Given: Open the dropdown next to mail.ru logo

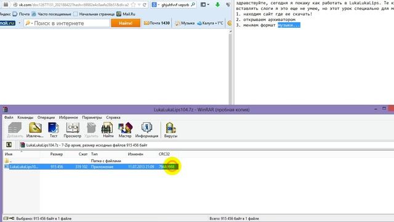Looking at the screenshot, I should pyautogui.click(x=19, y=23).
